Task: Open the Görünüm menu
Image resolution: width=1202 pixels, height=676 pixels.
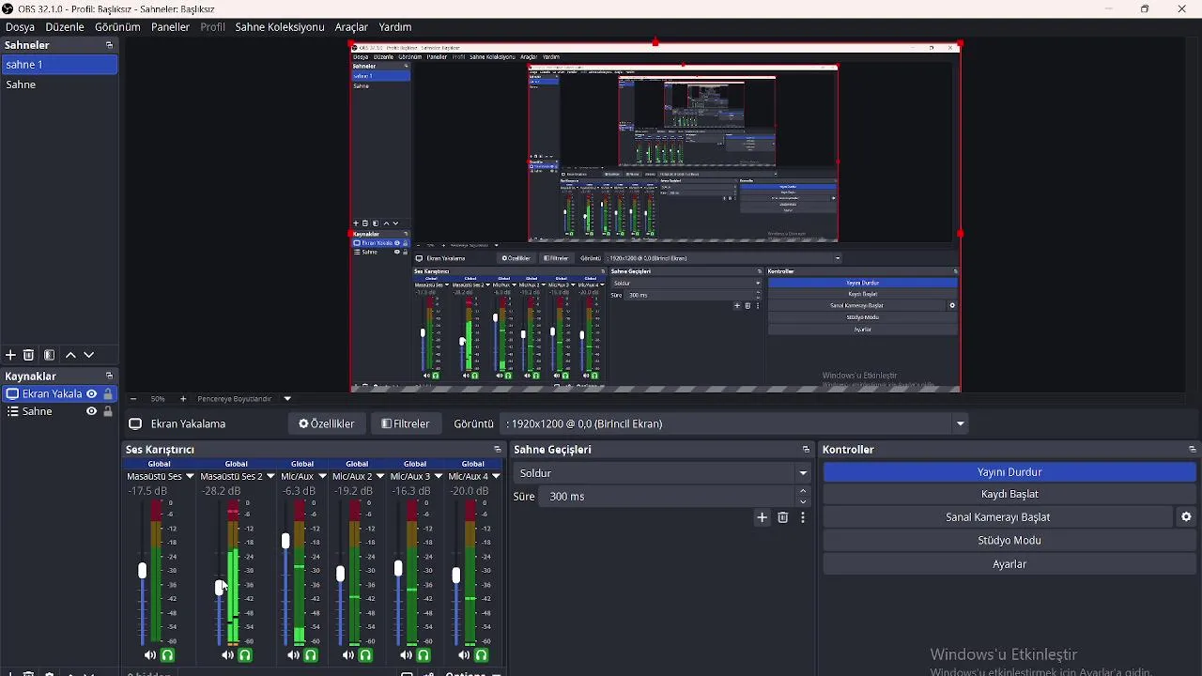Action: tap(117, 27)
